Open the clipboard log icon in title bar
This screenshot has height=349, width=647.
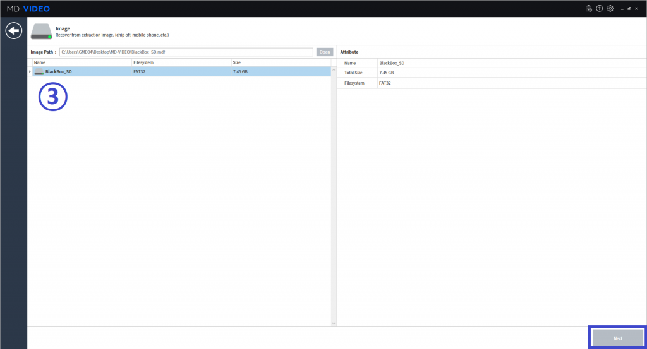(589, 9)
